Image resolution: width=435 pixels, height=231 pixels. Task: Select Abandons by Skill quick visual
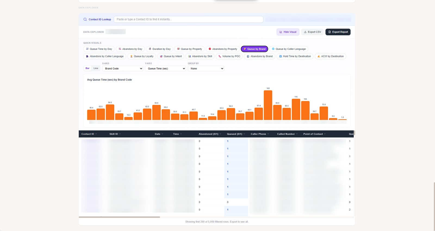[200, 56]
